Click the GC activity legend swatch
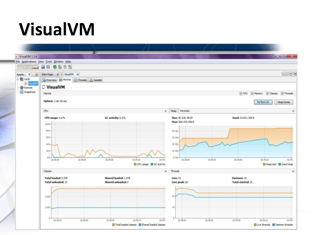The height and width of the screenshot is (235, 314). click(x=152, y=164)
